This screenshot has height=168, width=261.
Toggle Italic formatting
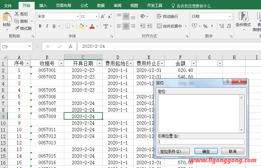[47, 26]
